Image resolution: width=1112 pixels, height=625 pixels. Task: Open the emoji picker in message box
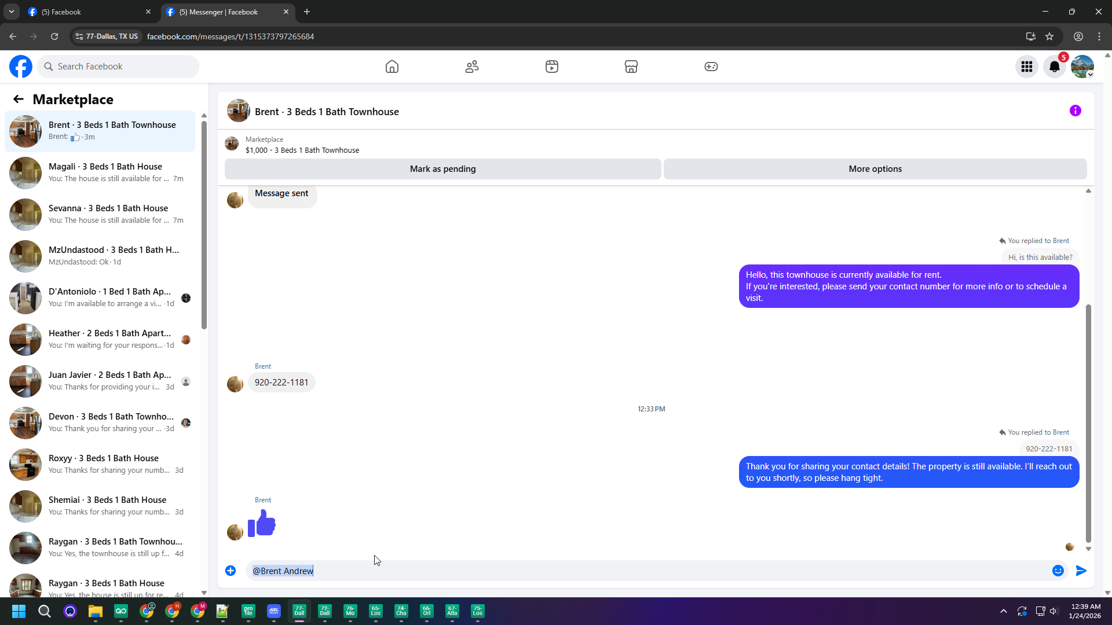pos(1058,571)
